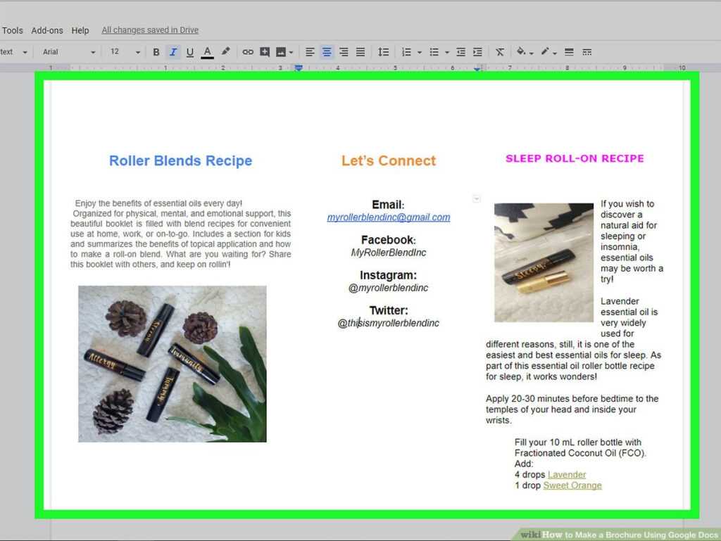
Task: Expand the numbered list options arrow
Action: pos(419,52)
